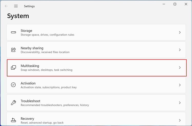192x126 pixels.
Task: Expand the Recovery chevron
Action: (x=180, y=120)
